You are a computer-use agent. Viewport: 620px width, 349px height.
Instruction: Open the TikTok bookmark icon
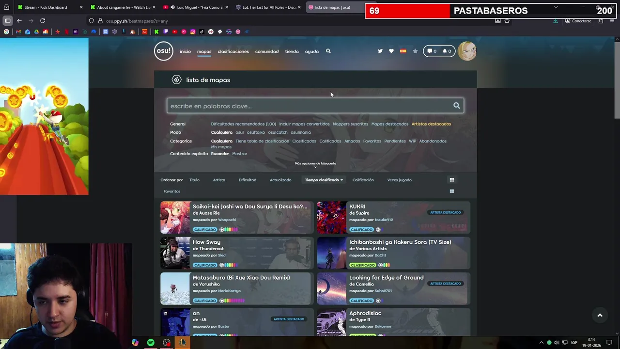coord(201,32)
